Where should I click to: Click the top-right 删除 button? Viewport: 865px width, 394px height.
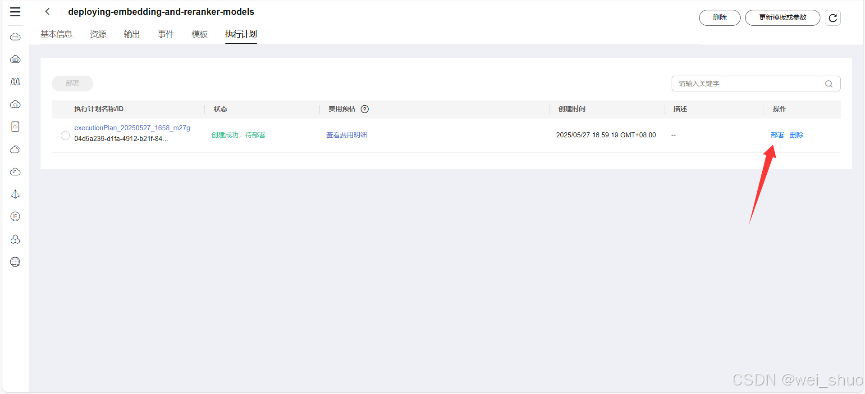pyautogui.click(x=719, y=18)
